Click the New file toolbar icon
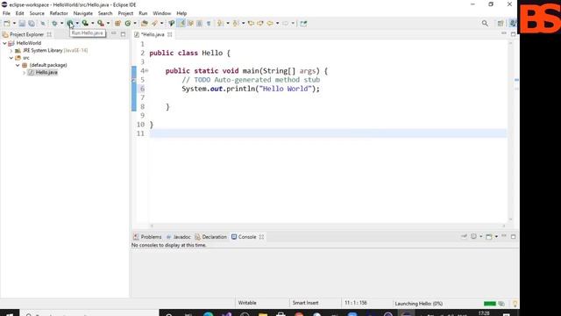 pos(7,24)
